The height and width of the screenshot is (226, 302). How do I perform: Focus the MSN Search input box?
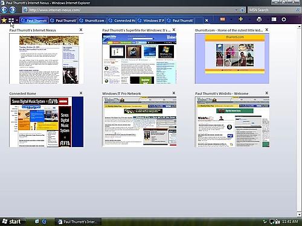tap(271, 10)
